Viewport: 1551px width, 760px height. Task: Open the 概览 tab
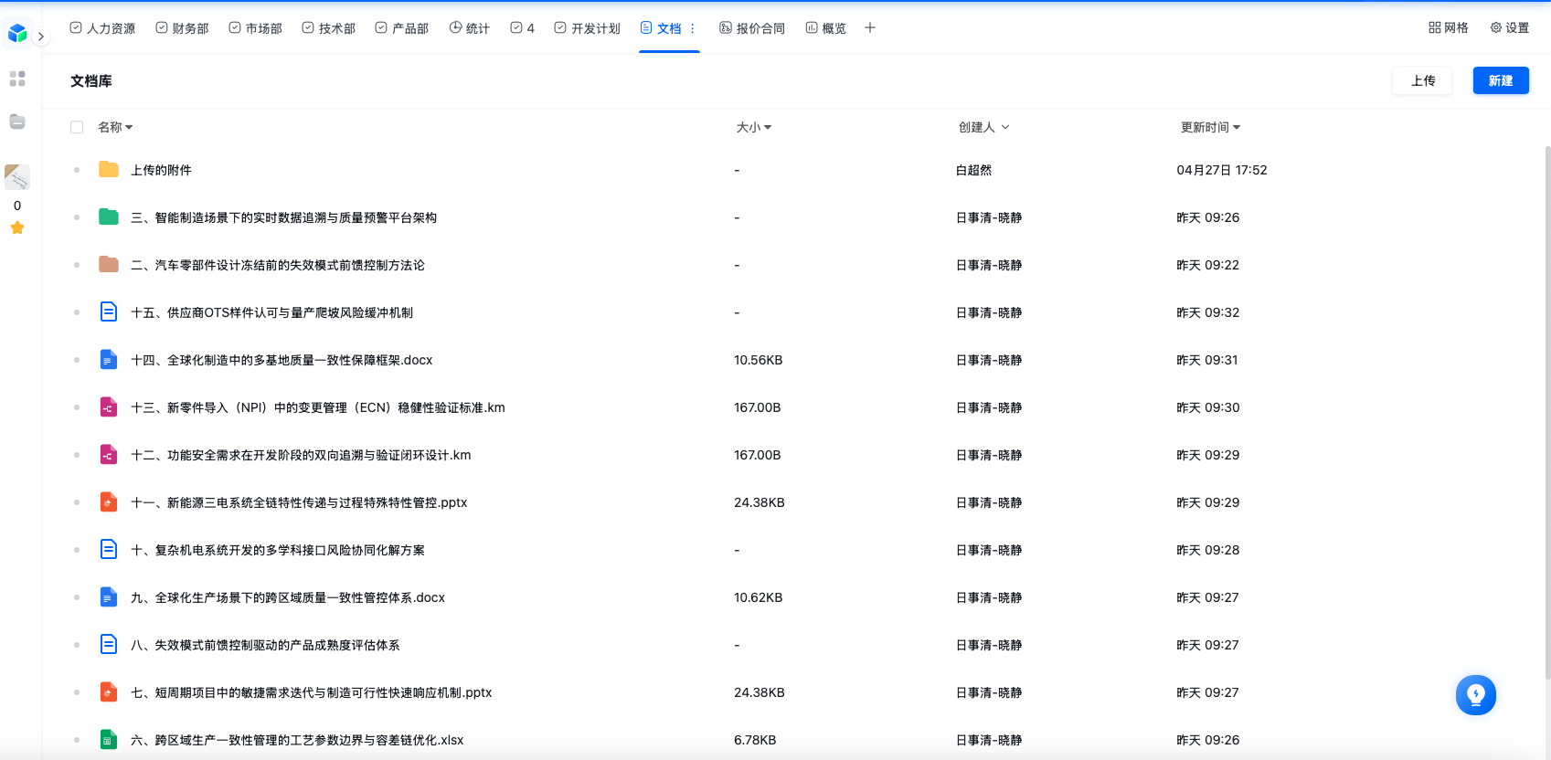pyautogui.click(x=825, y=28)
